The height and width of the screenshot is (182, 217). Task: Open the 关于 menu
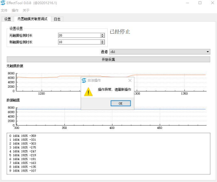pos(26,10)
